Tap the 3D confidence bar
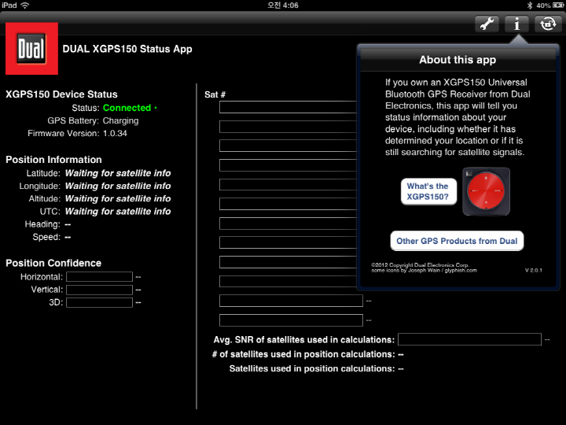Viewport: 566px width, 425px height. click(99, 302)
